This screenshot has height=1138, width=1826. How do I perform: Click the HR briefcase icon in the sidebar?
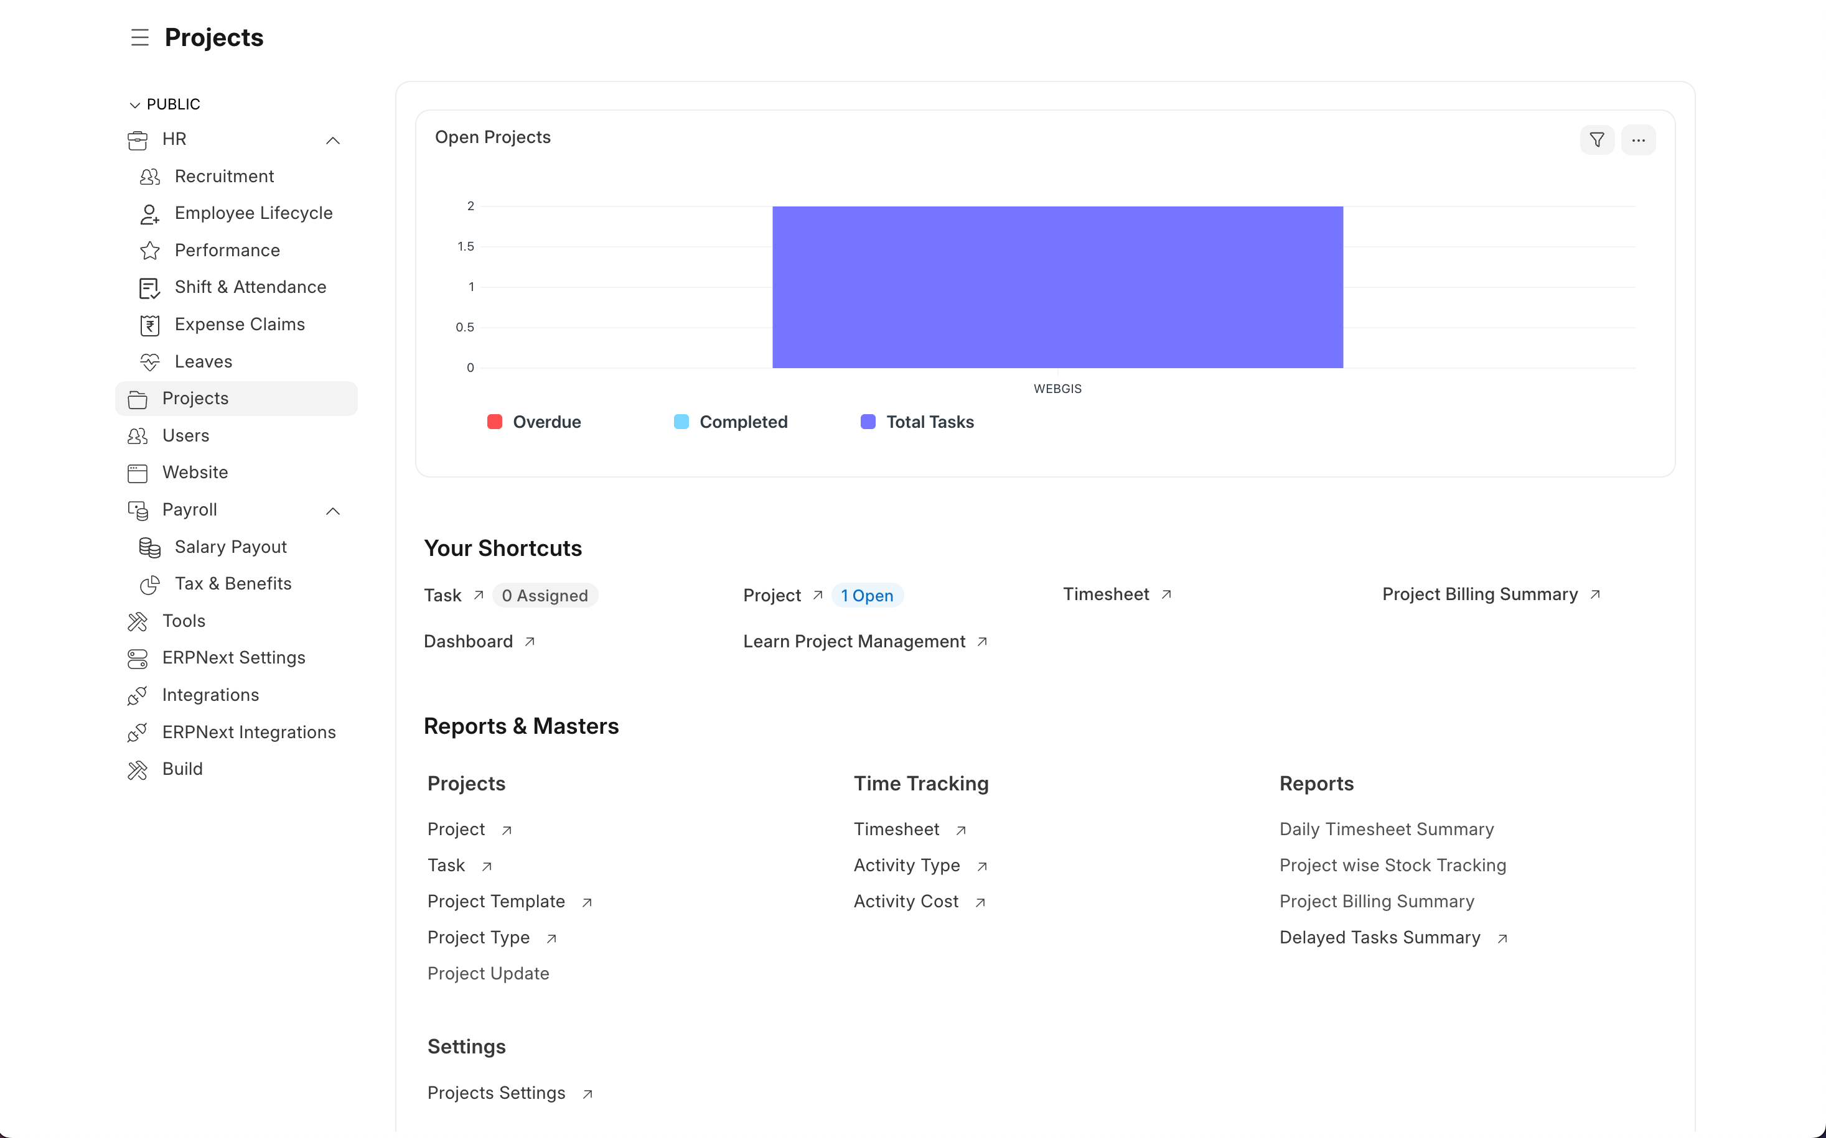pyautogui.click(x=138, y=140)
